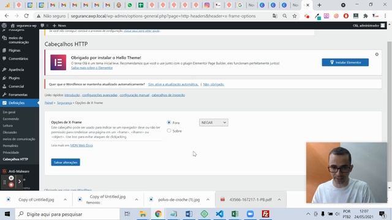The height and width of the screenshot is (220, 392).
Task: Select the Fora radio option
Action: (x=169, y=122)
